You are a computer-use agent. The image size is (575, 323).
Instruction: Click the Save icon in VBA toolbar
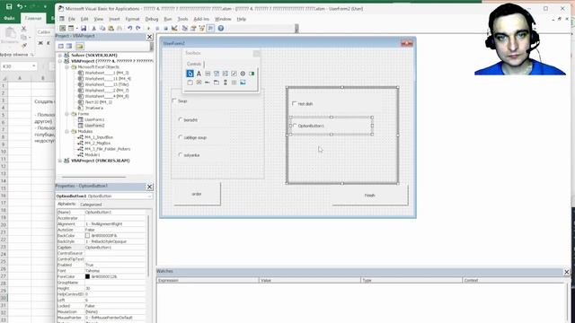tap(84, 28)
